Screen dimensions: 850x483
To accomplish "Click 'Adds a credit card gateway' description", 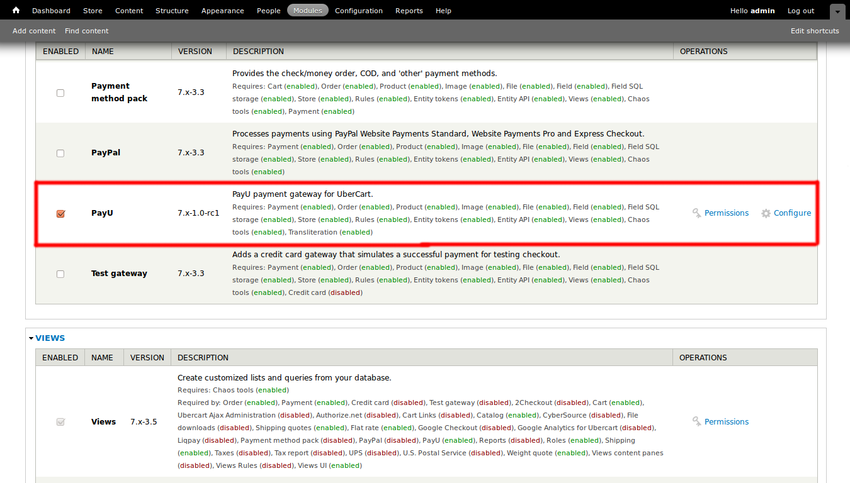I will [x=396, y=255].
